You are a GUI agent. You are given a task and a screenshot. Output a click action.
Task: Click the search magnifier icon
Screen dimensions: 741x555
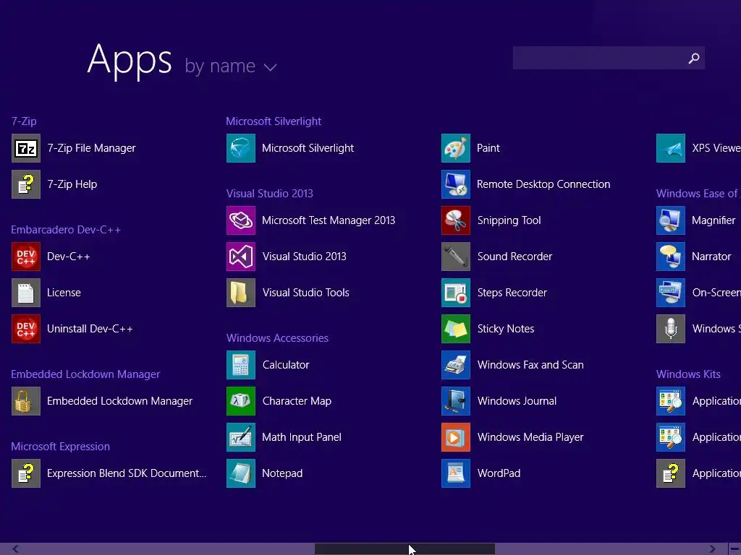click(x=694, y=58)
